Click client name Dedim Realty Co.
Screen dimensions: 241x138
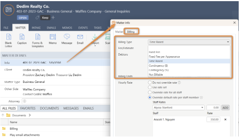click(x=34, y=70)
